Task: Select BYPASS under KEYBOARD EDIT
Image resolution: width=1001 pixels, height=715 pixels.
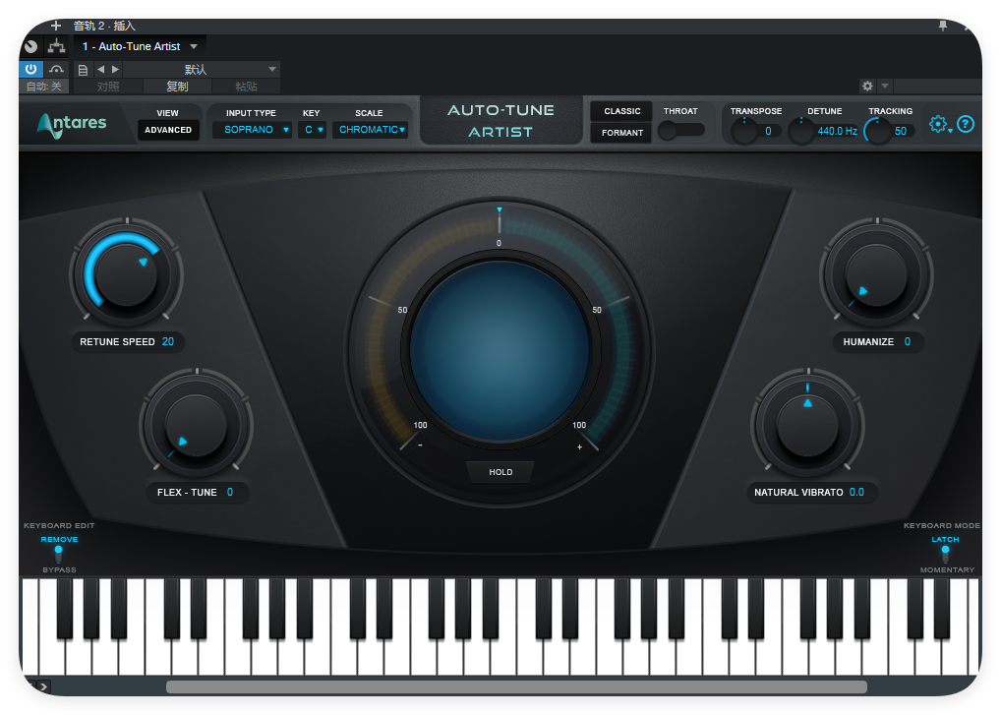Action: (x=59, y=569)
